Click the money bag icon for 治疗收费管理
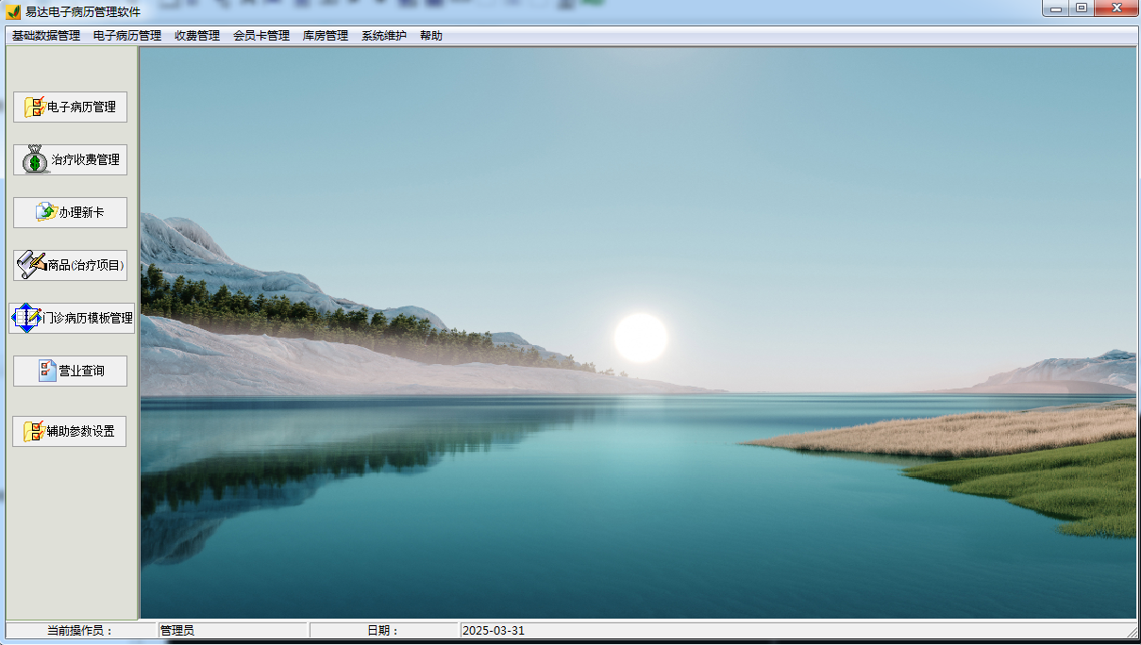This screenshot has width=1141, height=645. (36, 160)
